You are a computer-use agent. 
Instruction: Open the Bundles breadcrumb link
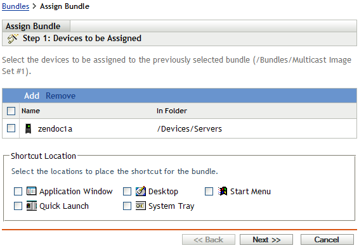coord(16,6)
